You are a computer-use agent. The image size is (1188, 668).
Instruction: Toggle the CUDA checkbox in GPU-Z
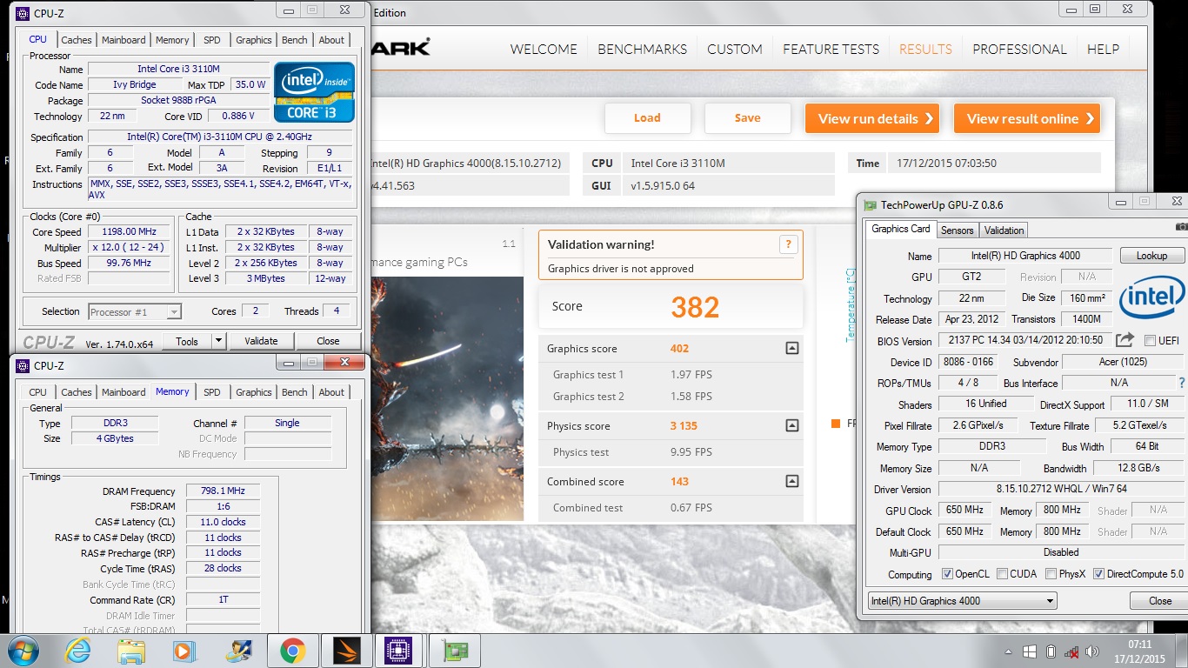1003,574
